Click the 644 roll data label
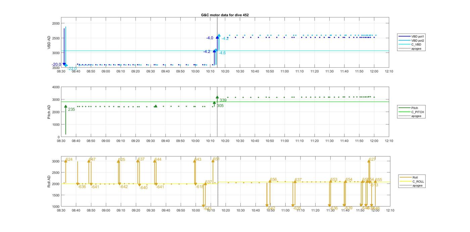The height and width of the screenshot is (232, 470). coord(158,159)
